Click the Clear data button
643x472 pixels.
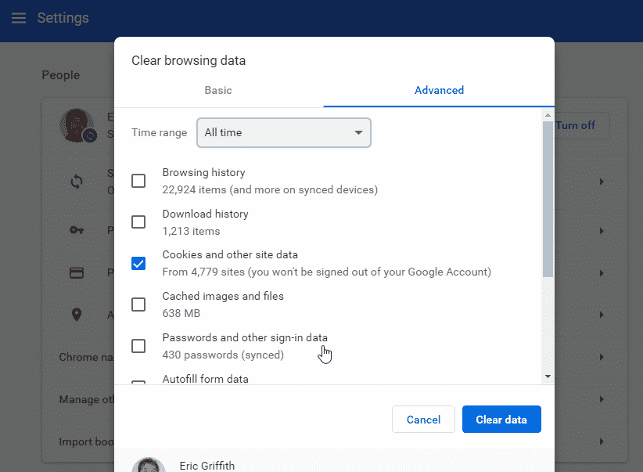501,419
